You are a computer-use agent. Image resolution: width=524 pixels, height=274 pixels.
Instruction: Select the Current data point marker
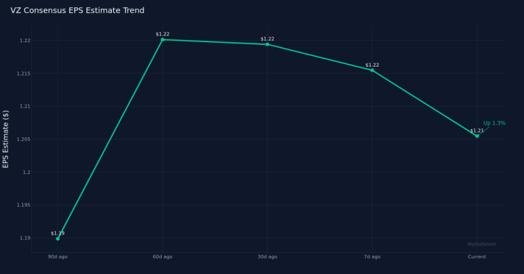coord(477,136)
